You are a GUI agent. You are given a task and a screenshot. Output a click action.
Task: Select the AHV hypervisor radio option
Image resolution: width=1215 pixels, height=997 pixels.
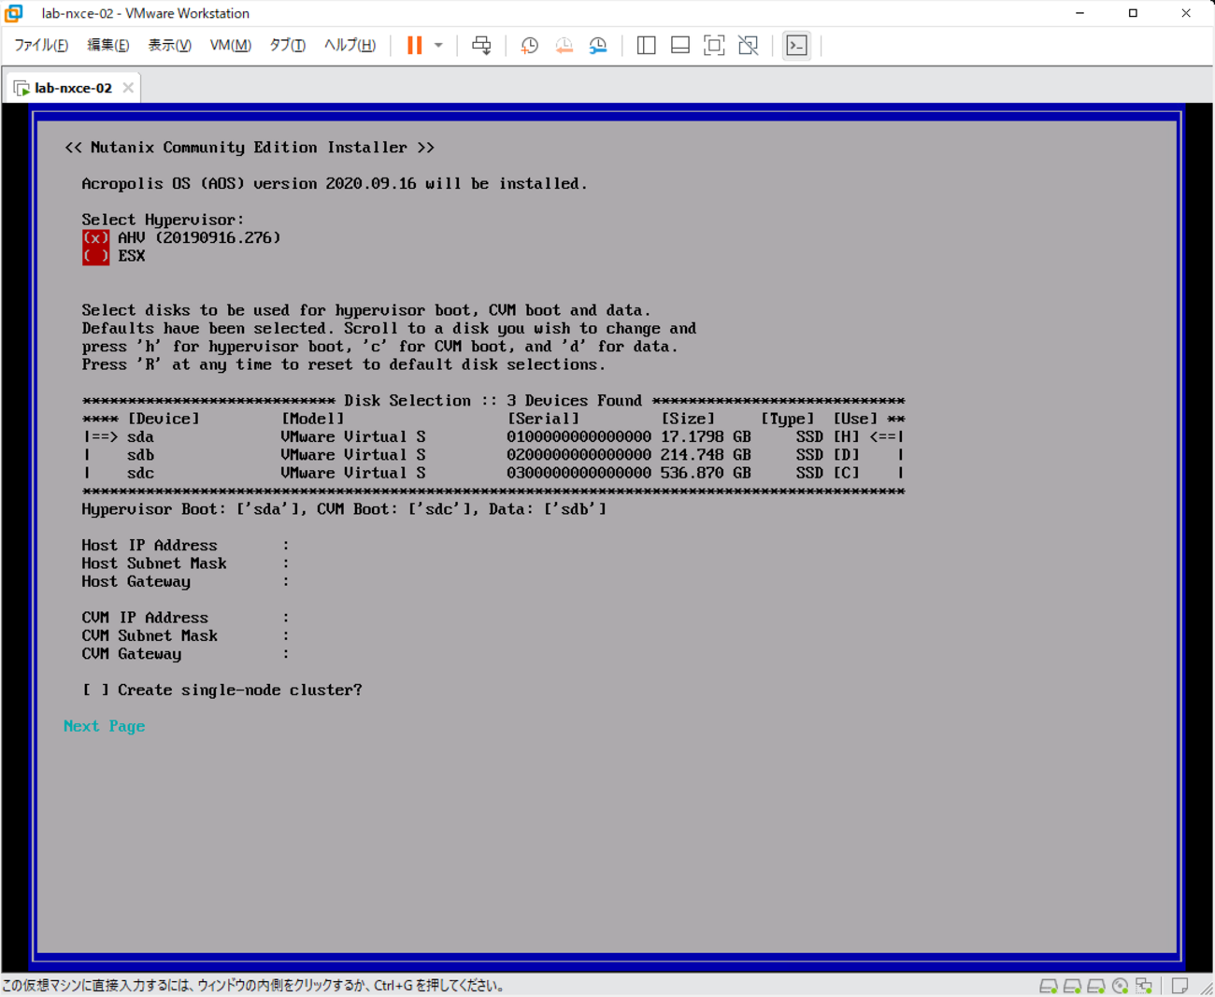click(95, 238)
